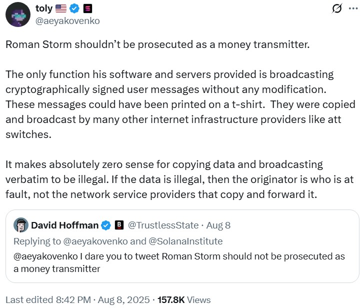Open the Grok explain-post icon
Screen dimensions: 361x308
[x=337, y=8]
